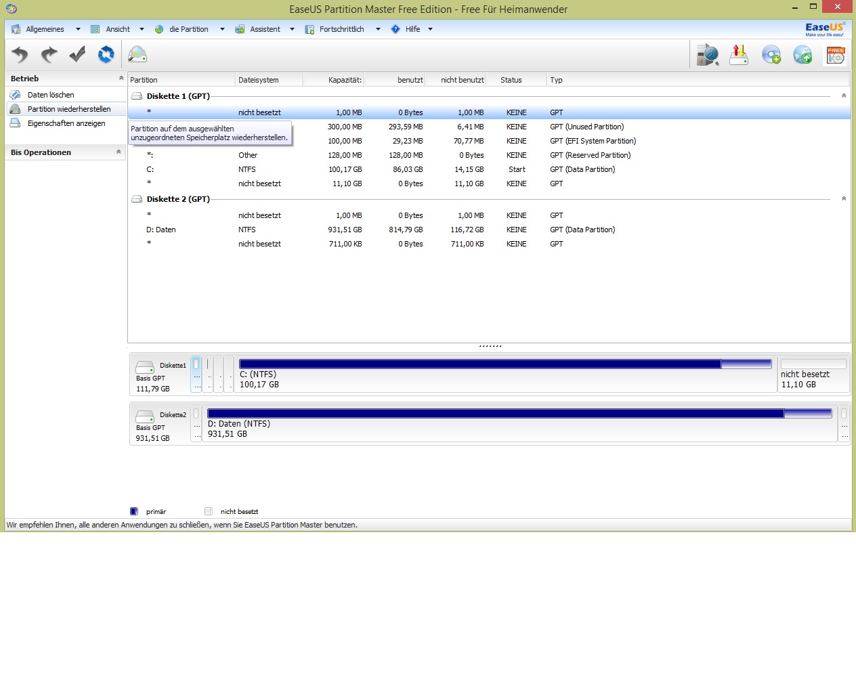Open the Ansicht menu

[118, 29]
